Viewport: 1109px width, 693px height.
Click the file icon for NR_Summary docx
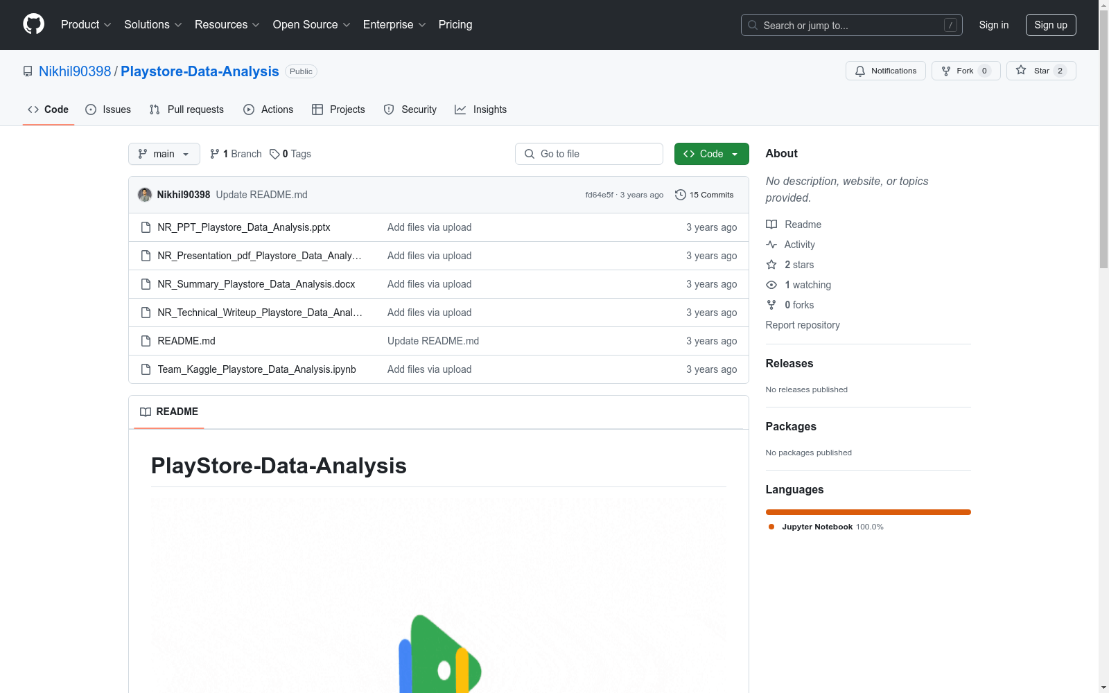point(146,284)
